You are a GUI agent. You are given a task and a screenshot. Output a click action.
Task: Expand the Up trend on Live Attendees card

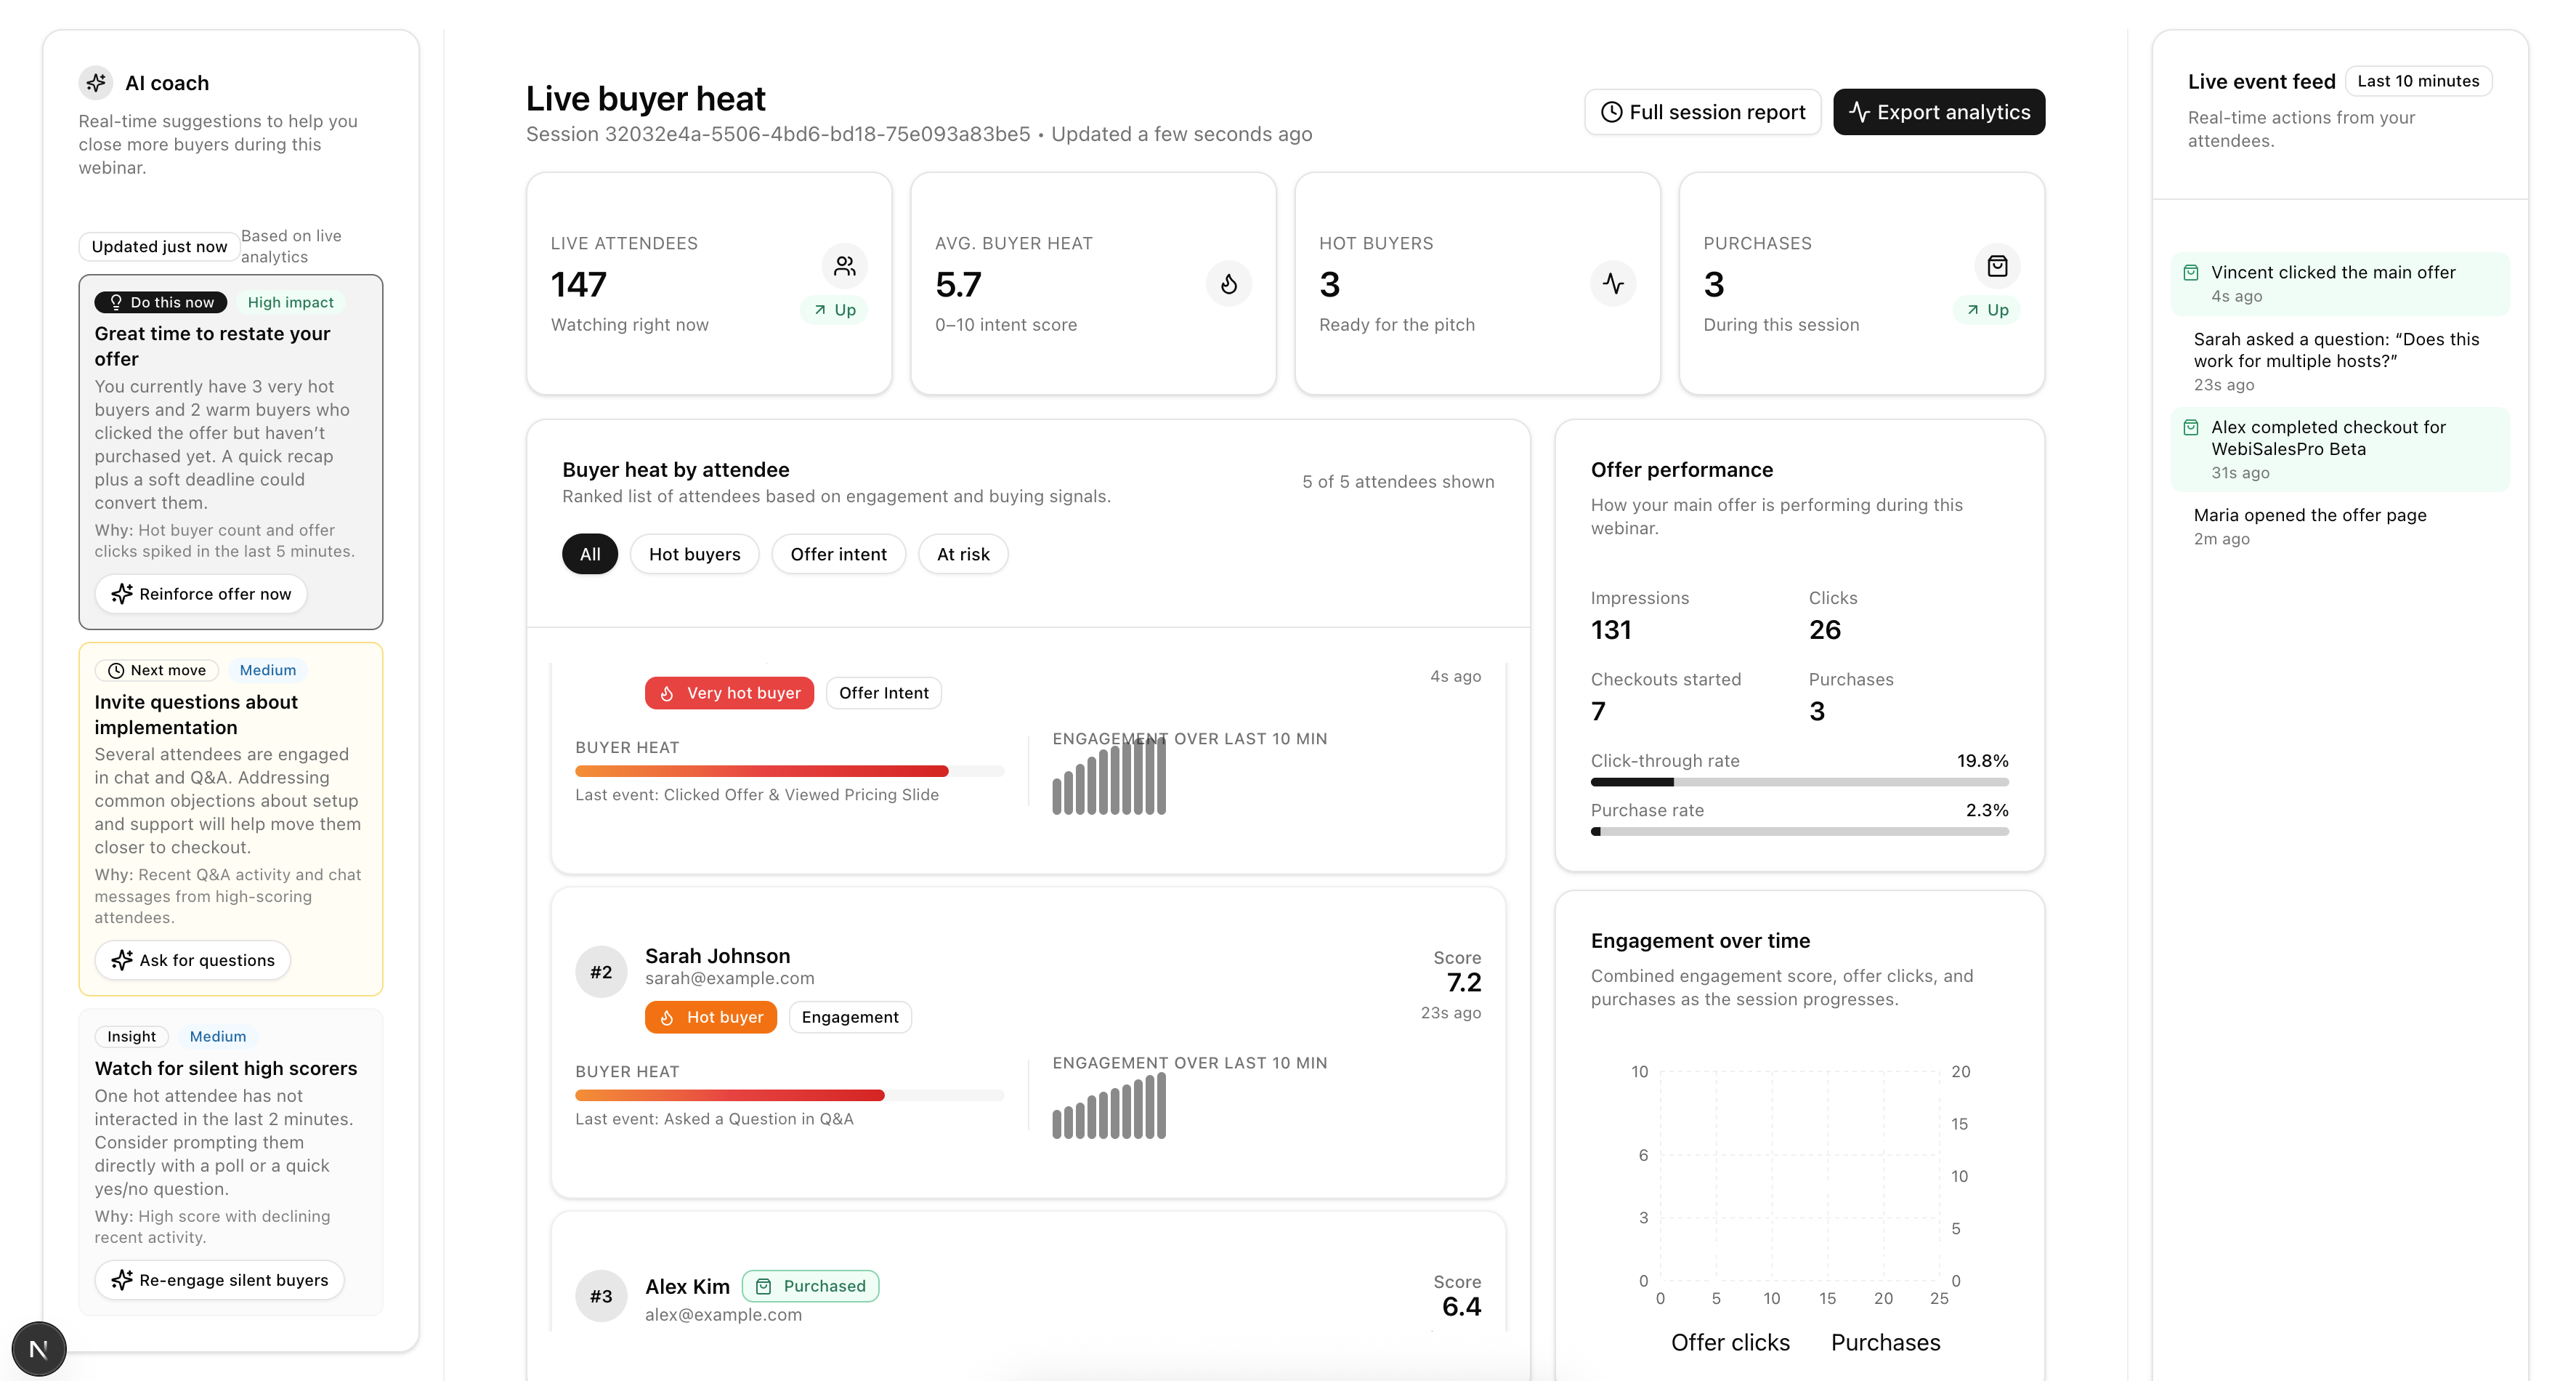point(834,309)
